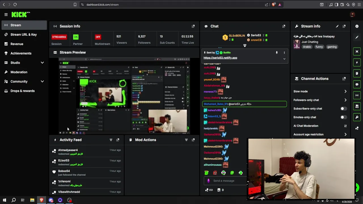Screen dimensions: 363x204
Task: Select the angry red emote
Action: coord(215,173)
